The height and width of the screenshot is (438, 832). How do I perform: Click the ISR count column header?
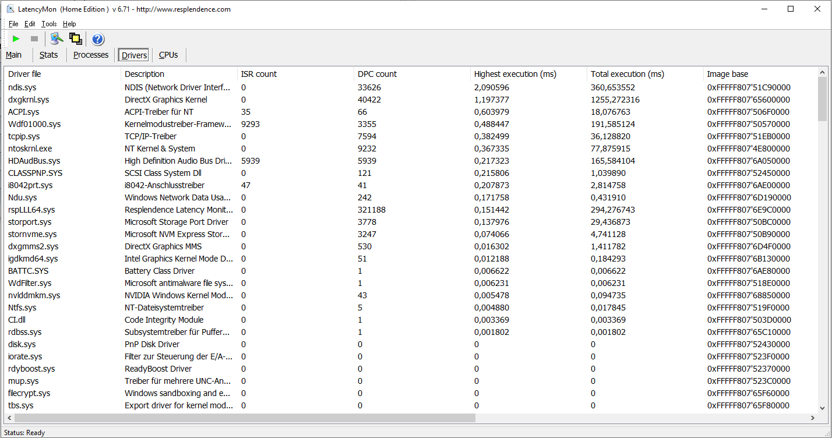click(x=259, y=74)
